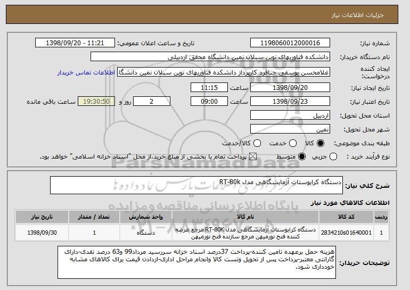Image resolution: width=410 pixels, height=290 pixels.
Task: Click the واحد شمارش column header
Action: coord(146,217)
